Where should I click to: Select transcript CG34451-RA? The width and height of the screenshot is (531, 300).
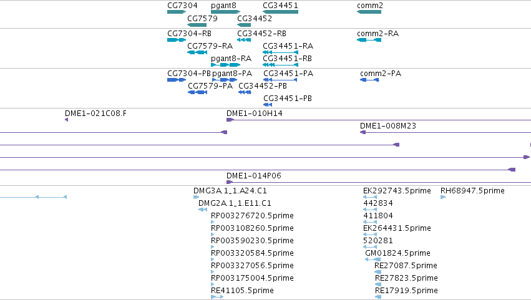[x=280, y=52]
